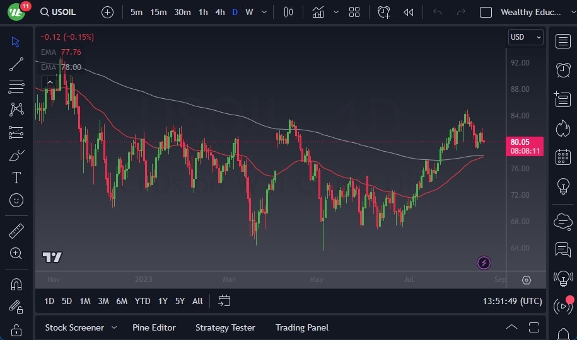This screenshot has width=577, height=340.
Task: Toggle the fullscreen layout checkbox
Action: tap(486, 12)
